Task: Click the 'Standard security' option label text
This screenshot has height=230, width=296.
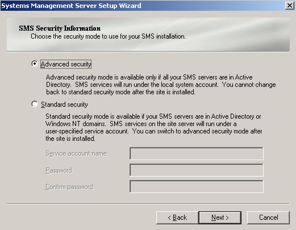Action: point(64,104)
